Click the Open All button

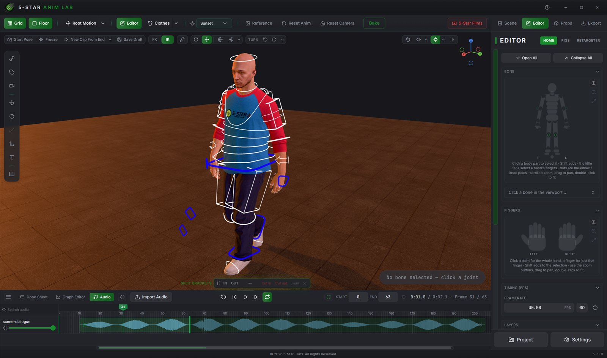point(526,58)
